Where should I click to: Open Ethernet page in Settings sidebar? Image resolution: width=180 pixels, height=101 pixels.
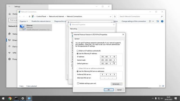(13, 40)
